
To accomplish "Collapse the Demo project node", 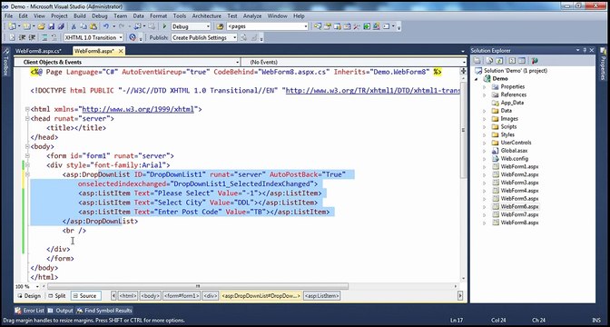I will tap(477, 79).
